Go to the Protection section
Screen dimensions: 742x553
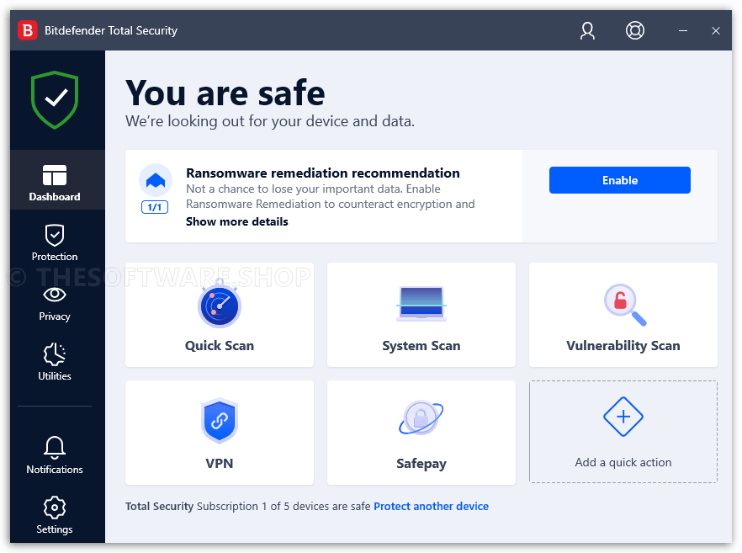coord(55,242)
